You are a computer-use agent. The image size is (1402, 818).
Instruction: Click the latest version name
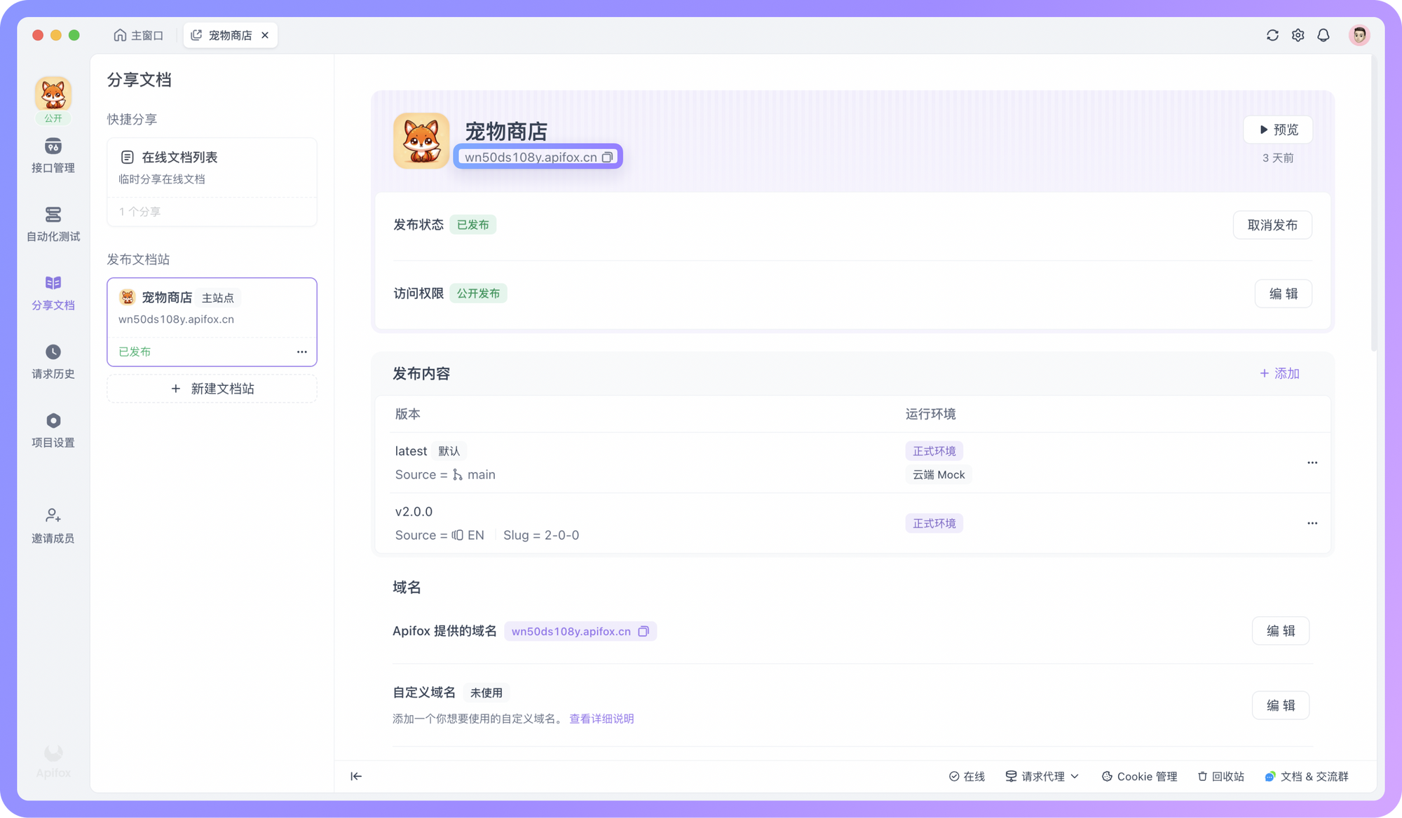(x=411, y=451)
